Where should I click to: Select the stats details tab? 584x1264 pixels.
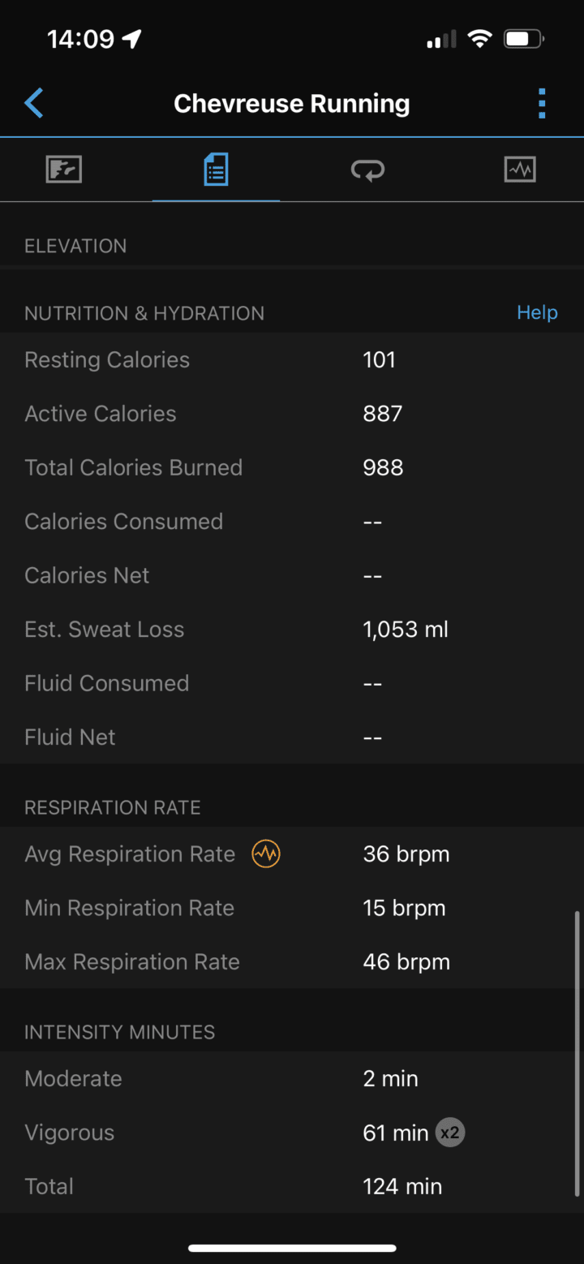(x=216, y=170)
